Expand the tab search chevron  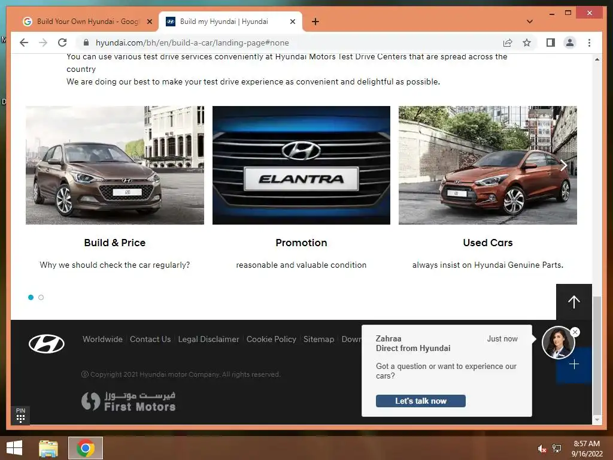click(x=530, y=22)
